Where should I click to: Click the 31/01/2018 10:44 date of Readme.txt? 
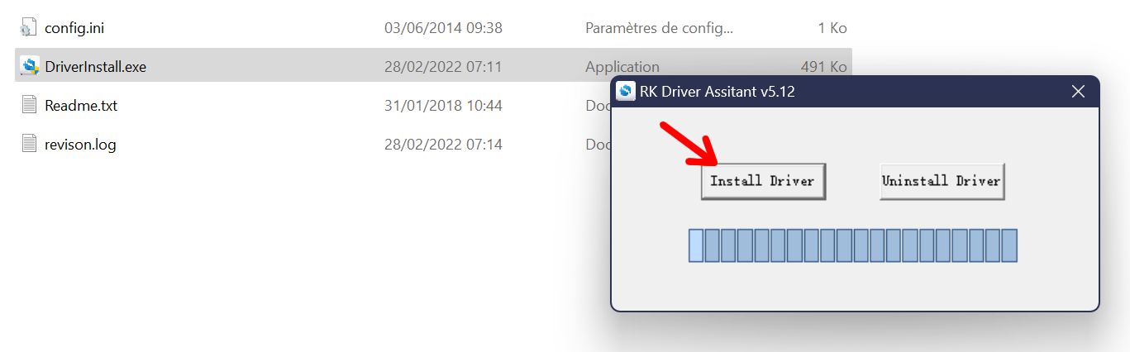pyautogui.click(x=443, y=106)
